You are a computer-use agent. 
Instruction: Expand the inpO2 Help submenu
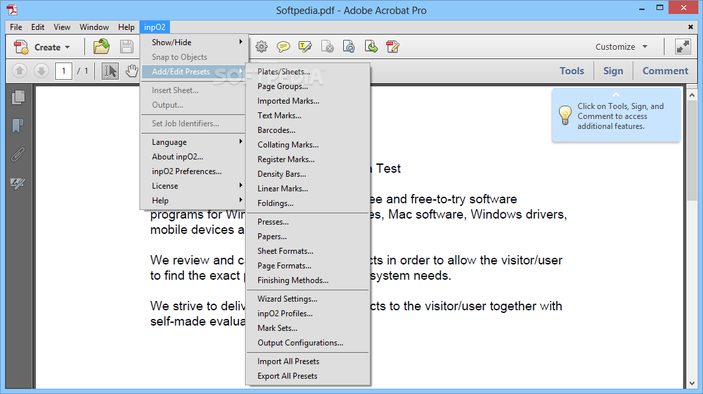click(x=194, y=201)
